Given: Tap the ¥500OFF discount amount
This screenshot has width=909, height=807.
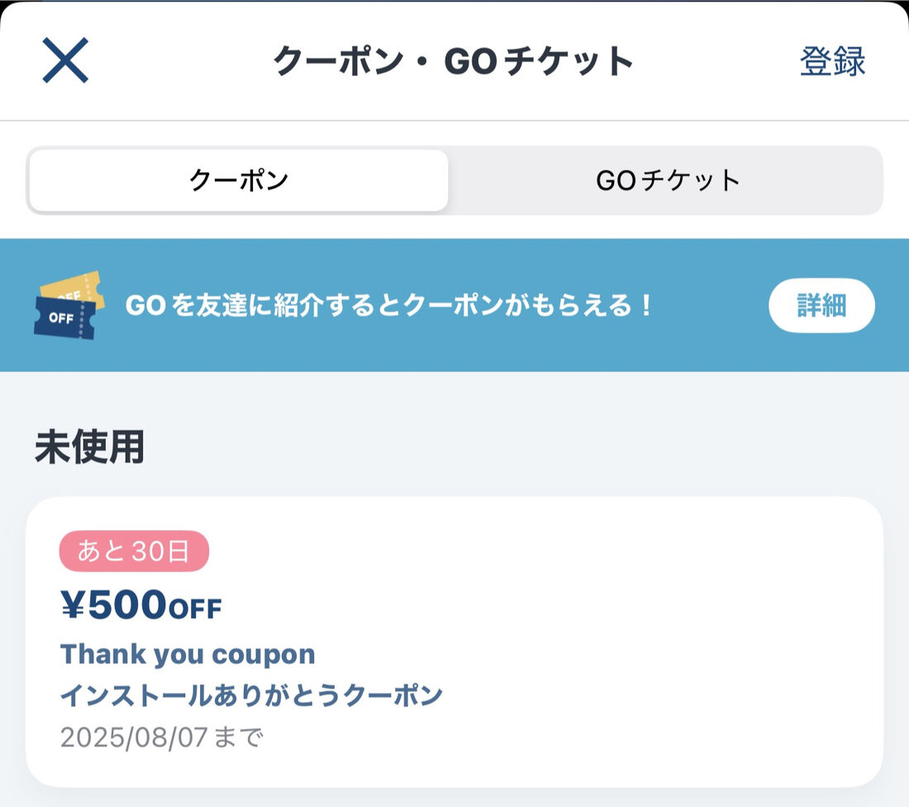Looking at the screenshot, I should (x=141, y=605).
